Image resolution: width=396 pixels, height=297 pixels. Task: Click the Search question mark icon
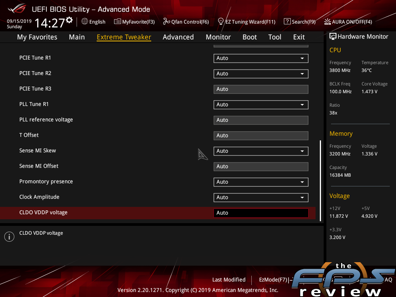[287, 22]
